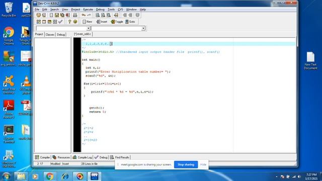
Task: Open the Compiler bottom panel tab
Action: click(x=42, y=157)
